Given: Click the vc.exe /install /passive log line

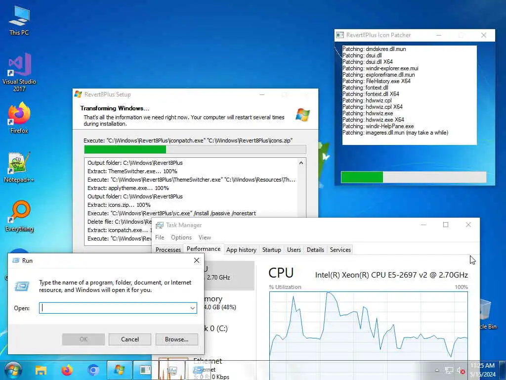Looking at the screenshot, I should click(x=171, y=213).
